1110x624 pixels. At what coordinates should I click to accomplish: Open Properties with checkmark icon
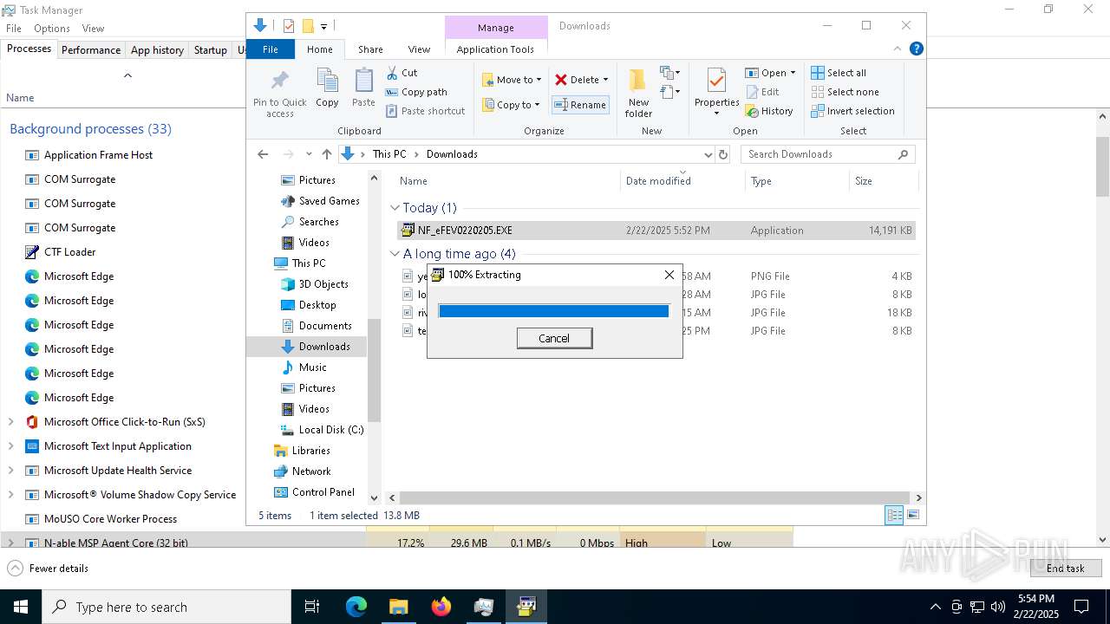click(716, 92)
